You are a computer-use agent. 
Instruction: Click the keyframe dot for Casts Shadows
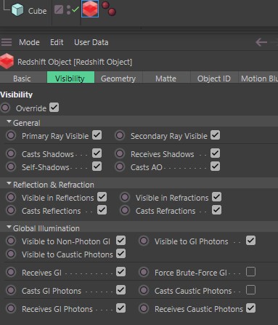(11, 153)
